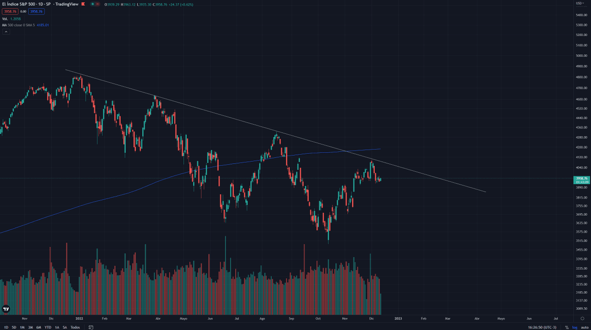Click the 4600.00 price scale label
Viewport: 591px width, 330px height.
(x=582, y=99)
